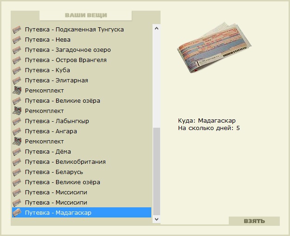Choose the 'Путевка - Лабынгкыр' entry
Image resolution: width=290 pixels, height=236 pixels.
pos(82,121)
